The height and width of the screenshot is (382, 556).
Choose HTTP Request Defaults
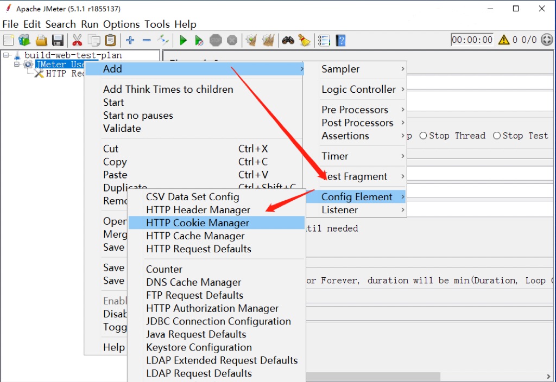pyautogui.click(x=217, y=249)
